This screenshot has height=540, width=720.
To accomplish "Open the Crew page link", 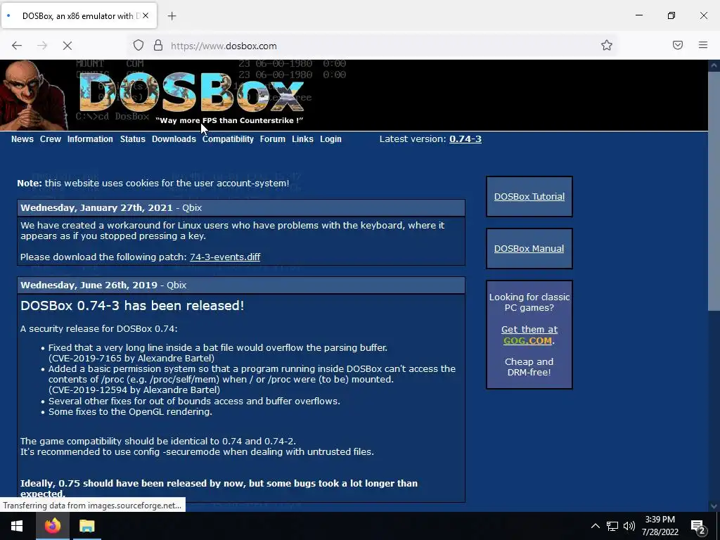I will pos(51,139).
